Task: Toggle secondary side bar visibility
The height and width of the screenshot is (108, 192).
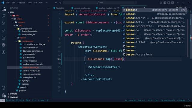Action: pyautogui.click(x=172, y=3)
